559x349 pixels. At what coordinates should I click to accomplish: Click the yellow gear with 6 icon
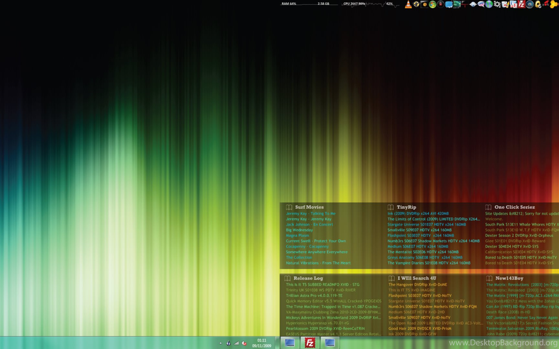pyautogui.click(x=538, y=4)
